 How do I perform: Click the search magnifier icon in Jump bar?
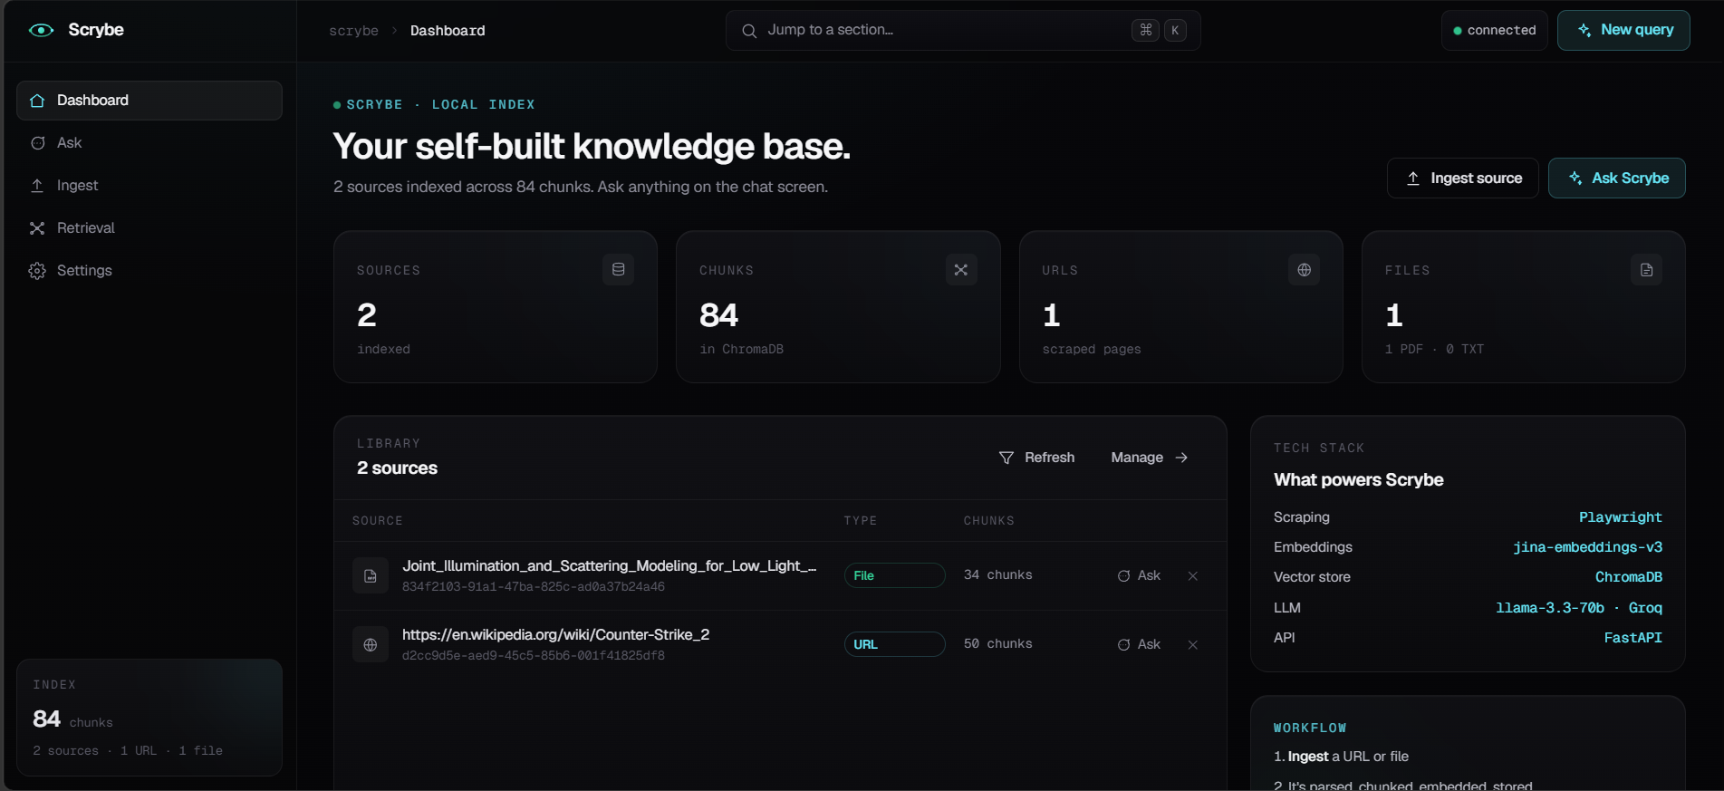point(749,31)
